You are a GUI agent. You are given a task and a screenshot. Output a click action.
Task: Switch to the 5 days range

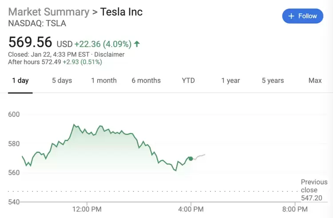coord(62,80)
